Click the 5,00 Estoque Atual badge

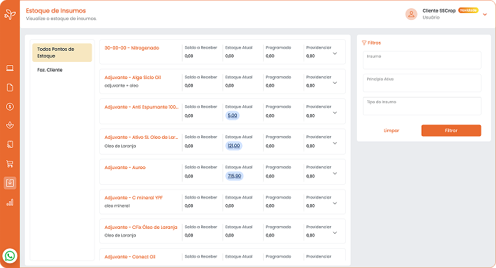[233, 115]
